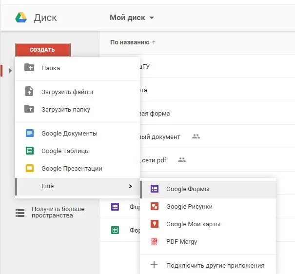Image resolution: width=295 pixels, height=274 pixels.
Task: Click the PDF Mergy icon
Action: pyautogui.click(x=154, y=241)
